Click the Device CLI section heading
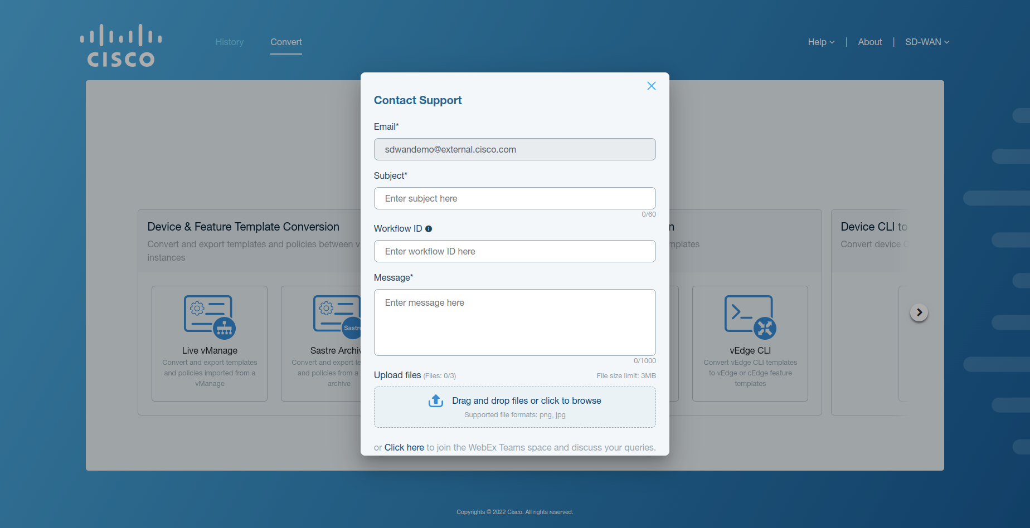The width and height of the screenshot is (1030, 528). pos(874,227)
